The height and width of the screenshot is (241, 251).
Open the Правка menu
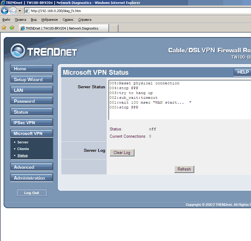tap(20, 20)
